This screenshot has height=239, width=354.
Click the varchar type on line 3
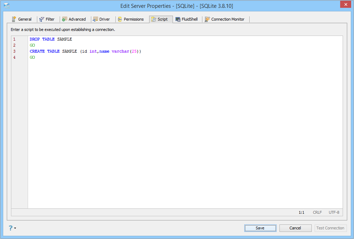click(120, 51)
